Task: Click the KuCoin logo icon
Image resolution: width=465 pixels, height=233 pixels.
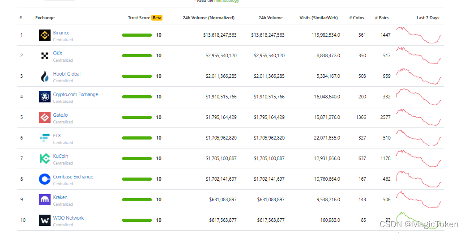Action: 45,158
